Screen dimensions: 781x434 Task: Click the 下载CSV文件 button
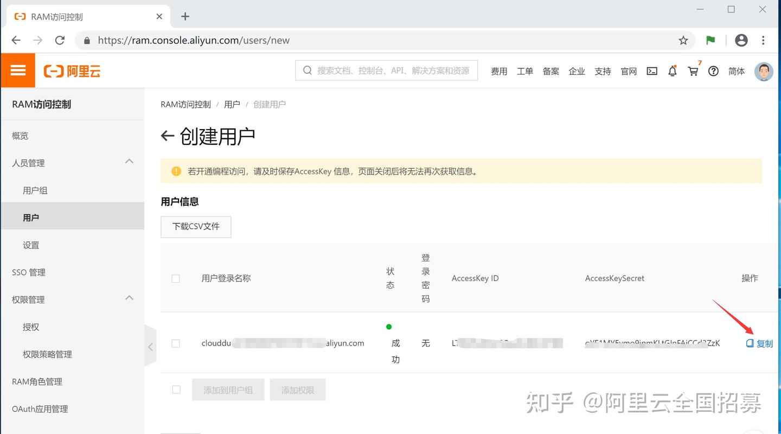click(196, 227)
